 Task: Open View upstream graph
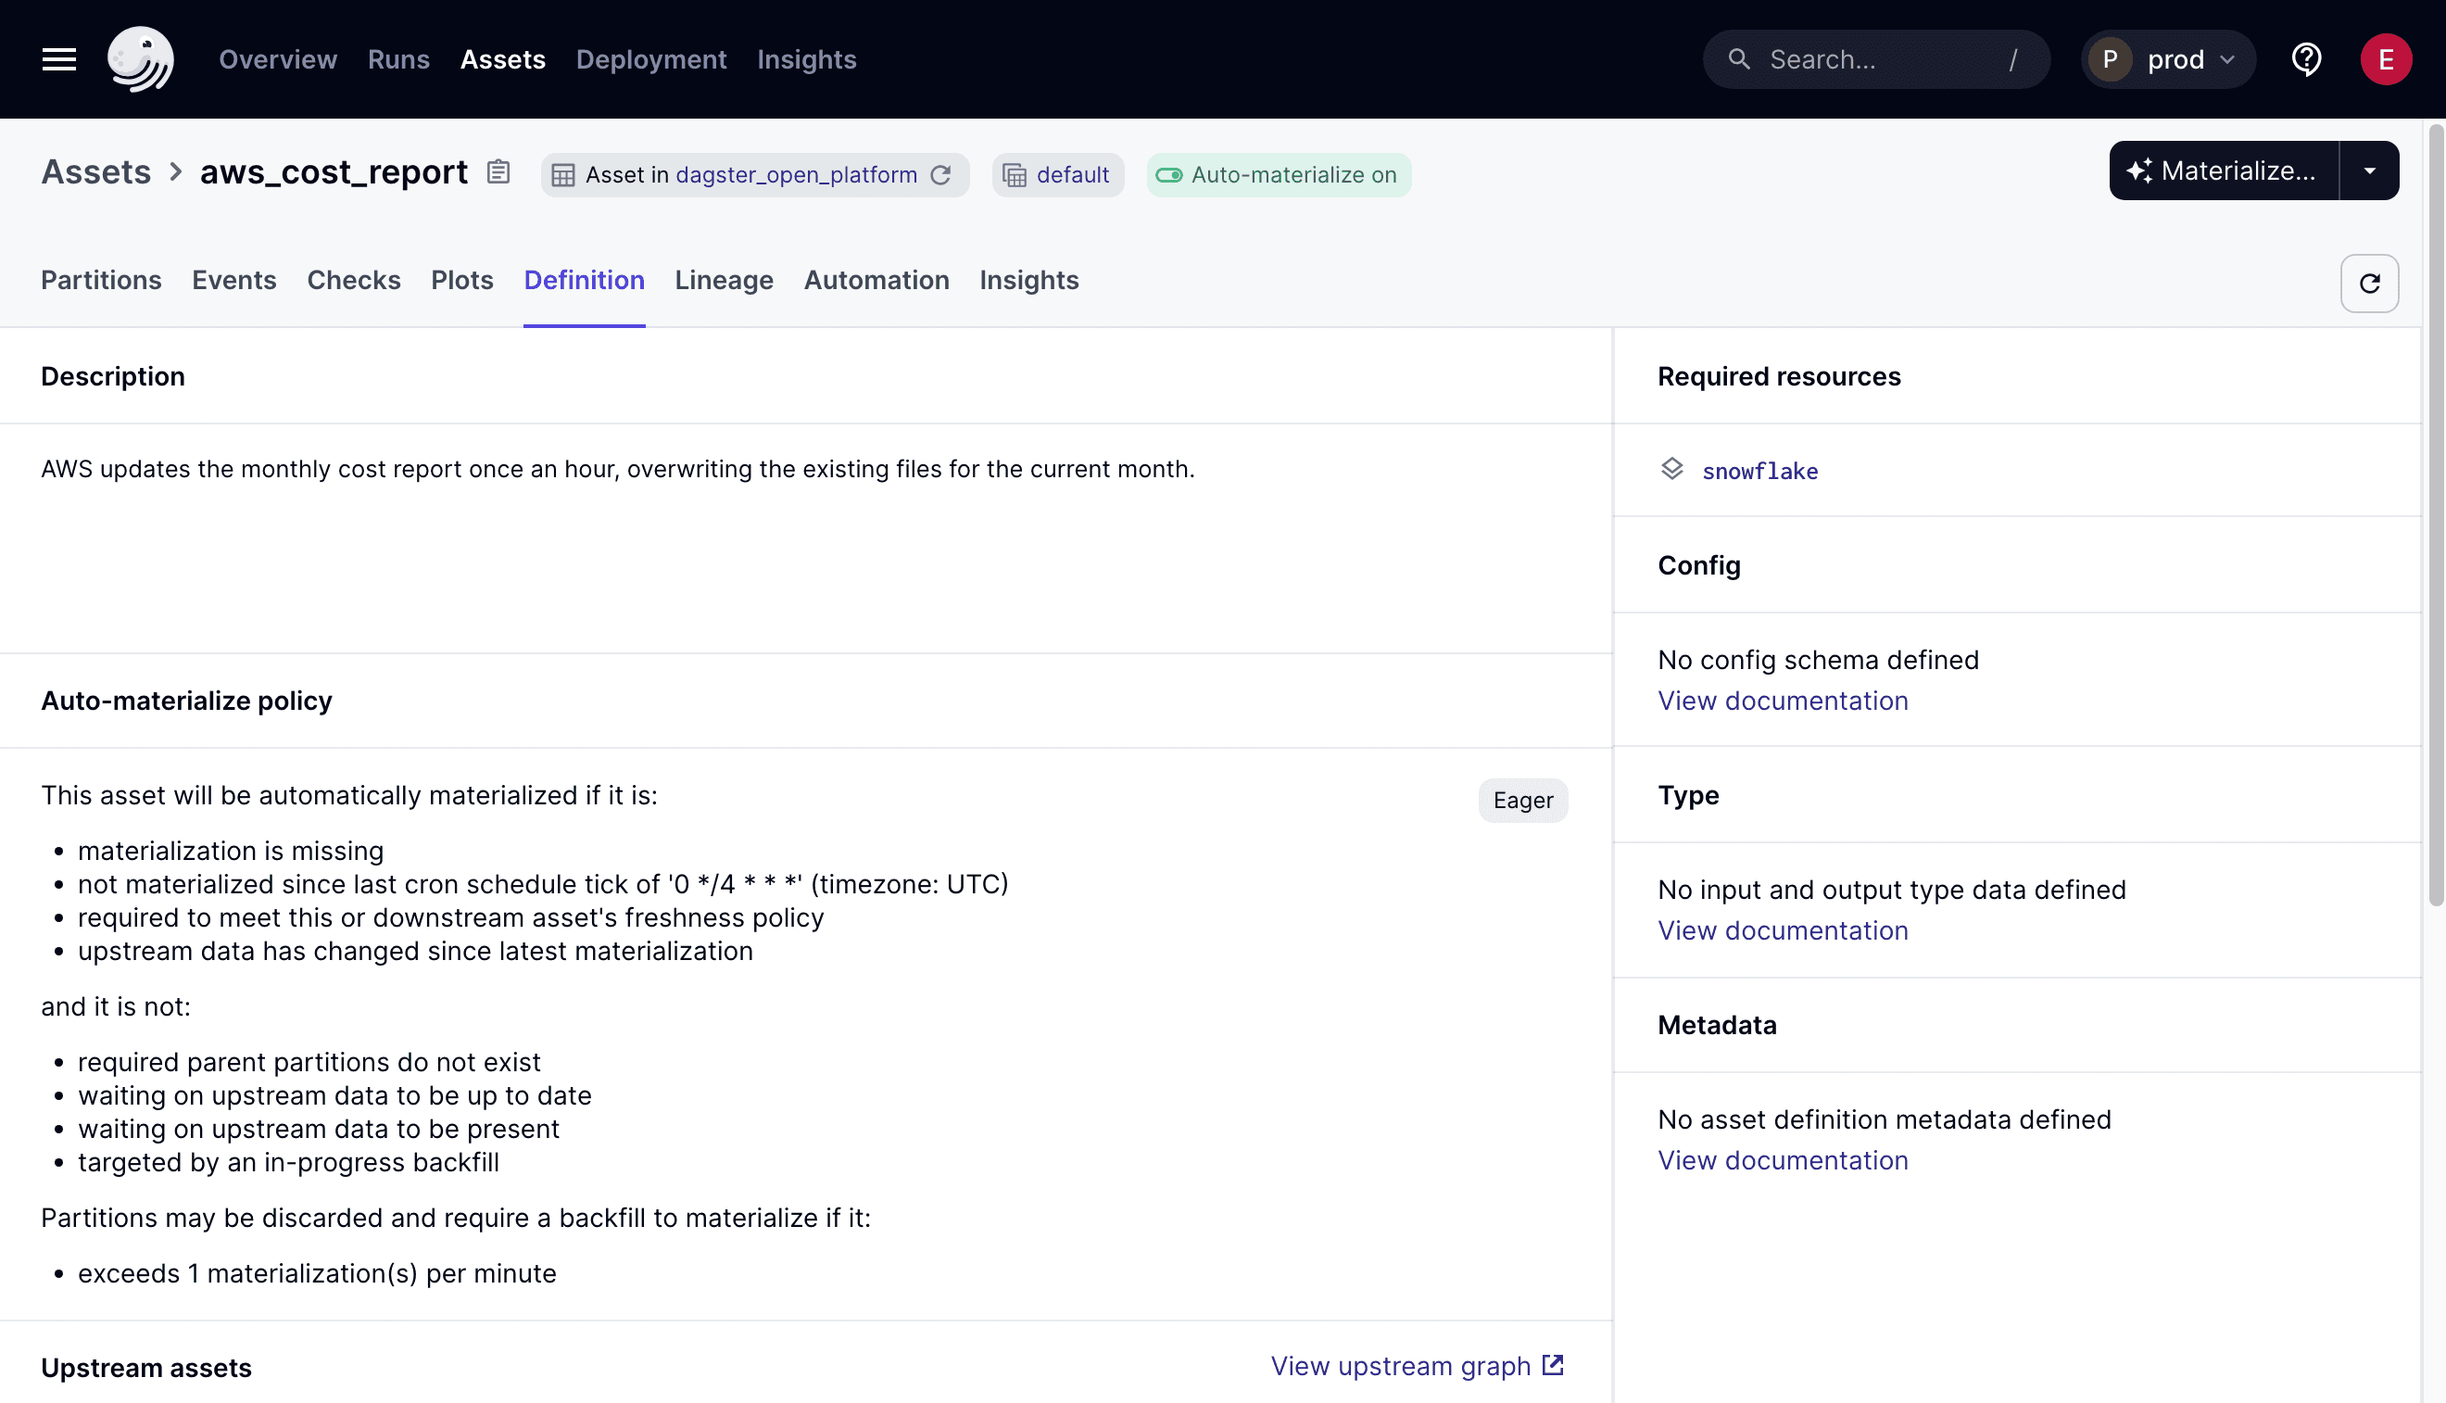[x=1399, y=1365]
